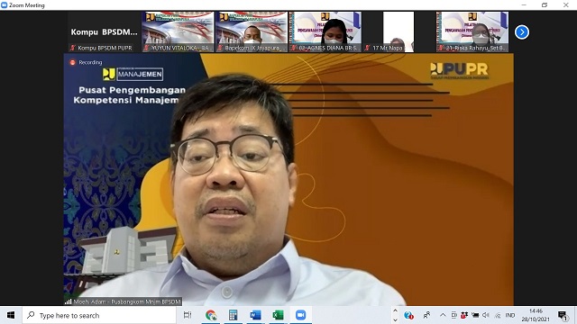
Task: Click Zoom Meeting title bar icon
Action: [x=4, y=5]
